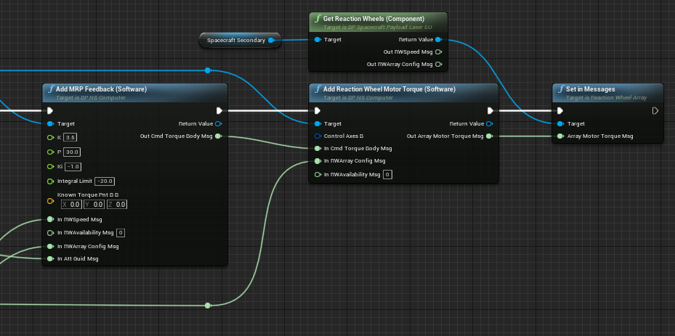Image resolution: width=675 pixels, height=336 pixels.
Task: Click the Integral Limit value field
Action: click(105, 181)
